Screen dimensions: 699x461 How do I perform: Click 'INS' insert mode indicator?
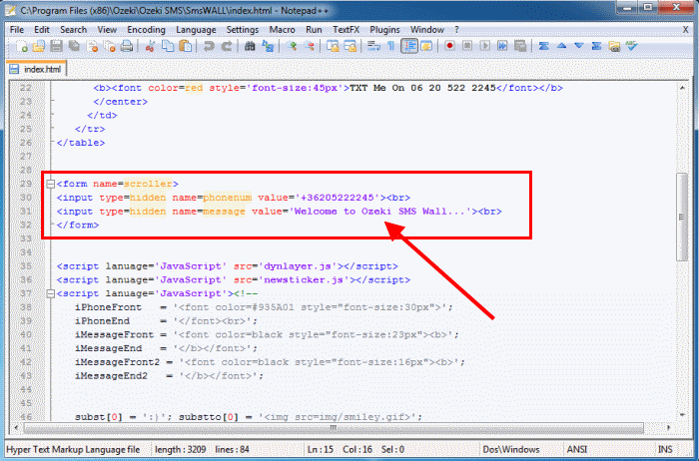pos(665,449)
